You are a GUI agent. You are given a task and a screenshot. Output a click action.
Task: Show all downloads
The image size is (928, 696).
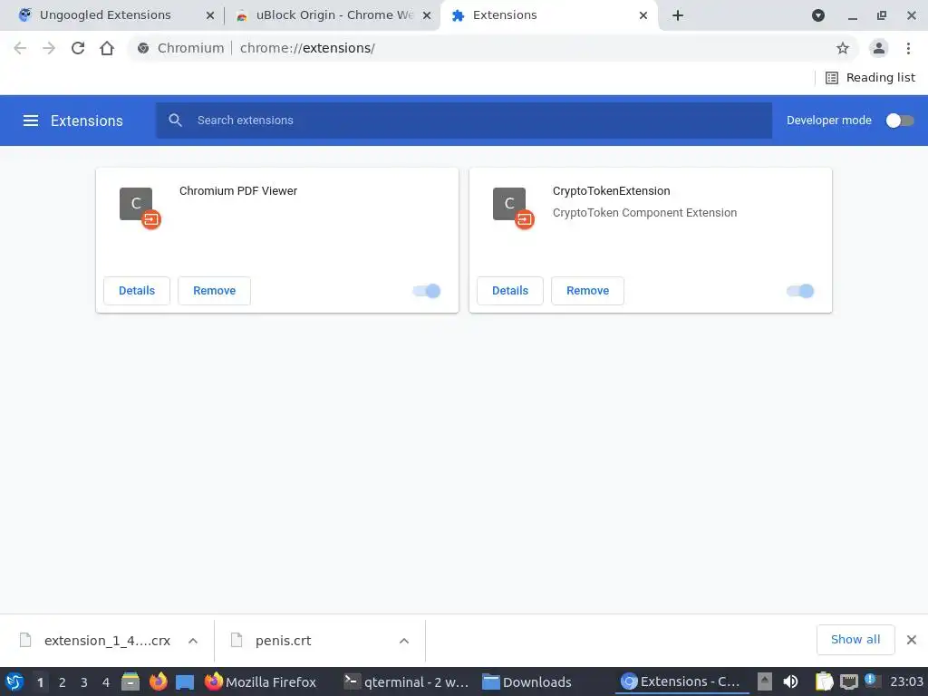click(855, 639)
